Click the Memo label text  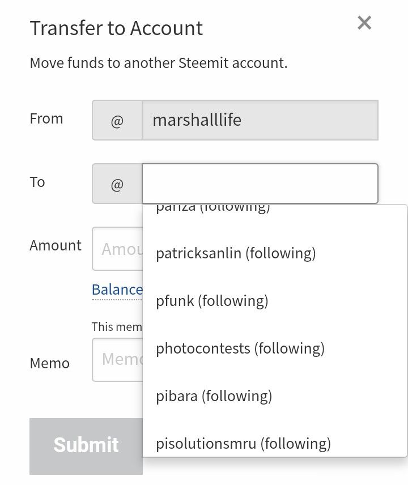(49, 363)
